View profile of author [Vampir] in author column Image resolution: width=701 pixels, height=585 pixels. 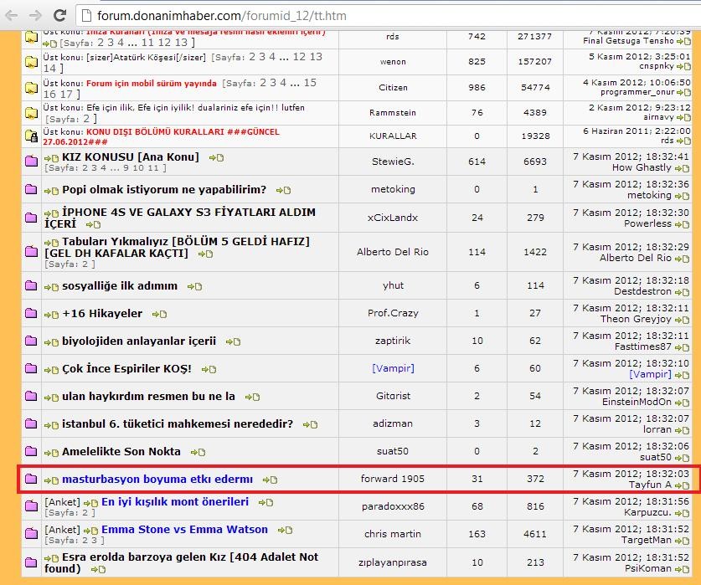click(393, 368)
